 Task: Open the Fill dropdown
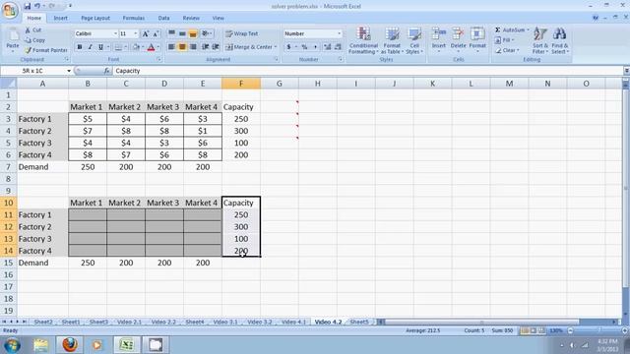[505, 40]
